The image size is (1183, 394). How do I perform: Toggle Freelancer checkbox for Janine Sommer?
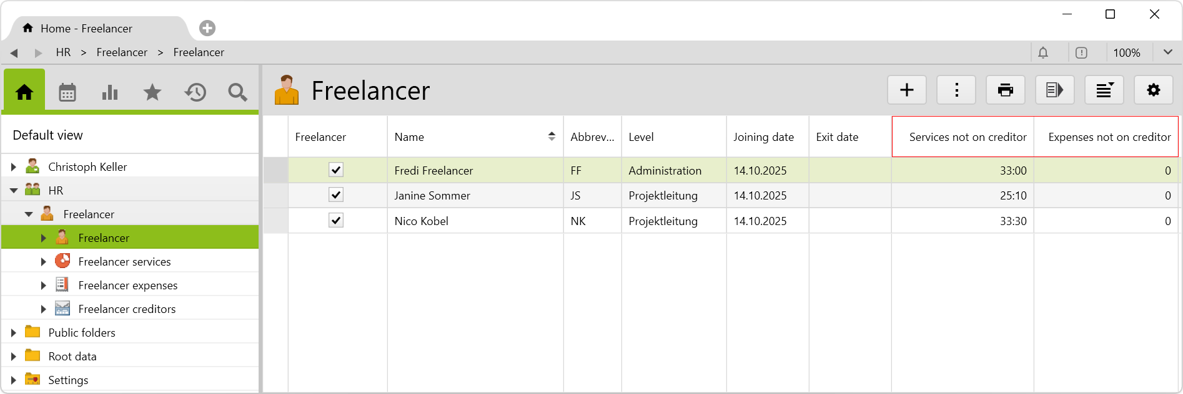pos(336,195)
